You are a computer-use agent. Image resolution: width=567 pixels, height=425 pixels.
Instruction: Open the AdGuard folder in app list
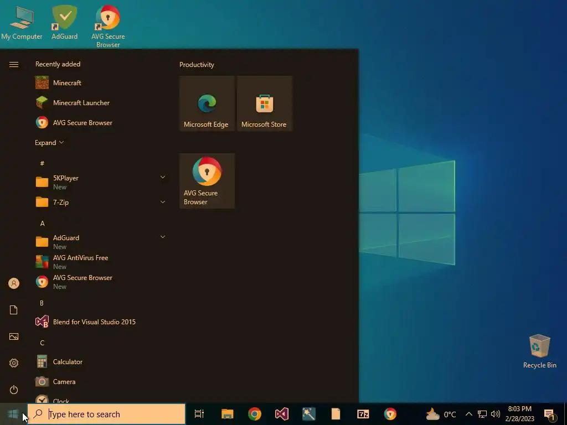coord(100,242)
